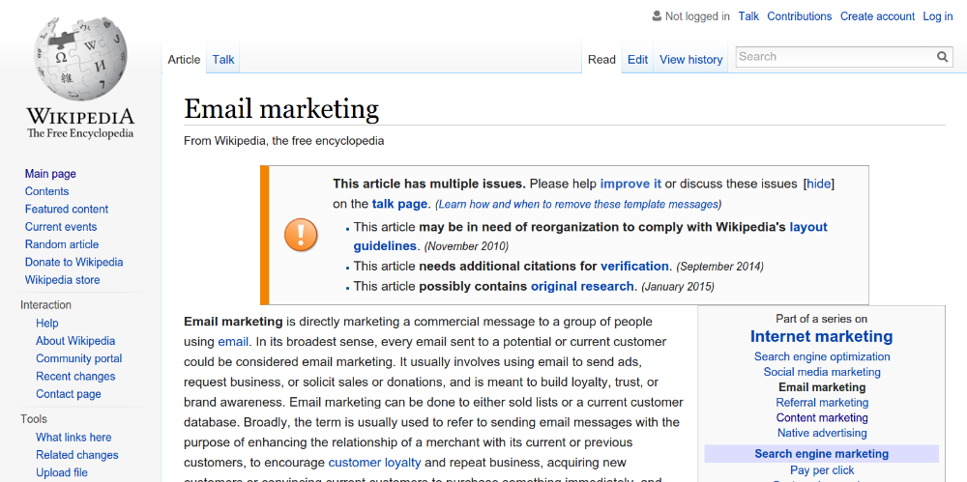
Task: Click the Wikipedia globe logo
Action: 80,58
